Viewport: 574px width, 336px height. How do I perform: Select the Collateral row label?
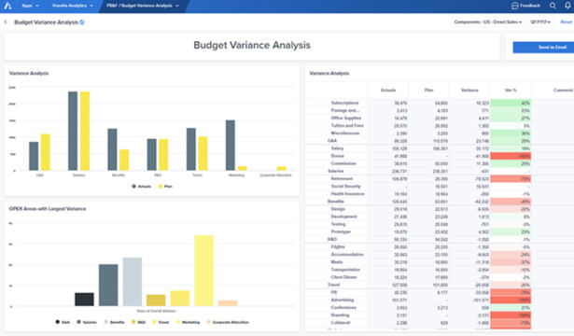click(341, 322)
